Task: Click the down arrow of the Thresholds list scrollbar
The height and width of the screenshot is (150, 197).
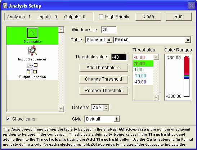Action: [156, 97]
